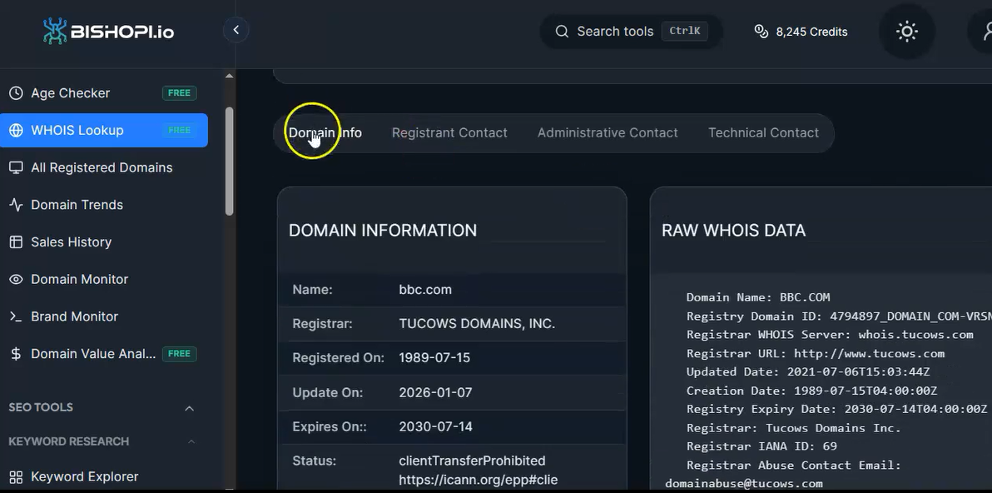This screenshot has height=493, width=992.
Task: Collapse the sidebar with the left chevron
Action: click(x=236, y=29)
